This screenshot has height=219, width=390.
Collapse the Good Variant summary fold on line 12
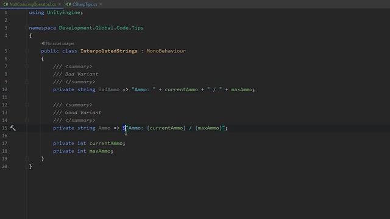[x=27, y=105]
